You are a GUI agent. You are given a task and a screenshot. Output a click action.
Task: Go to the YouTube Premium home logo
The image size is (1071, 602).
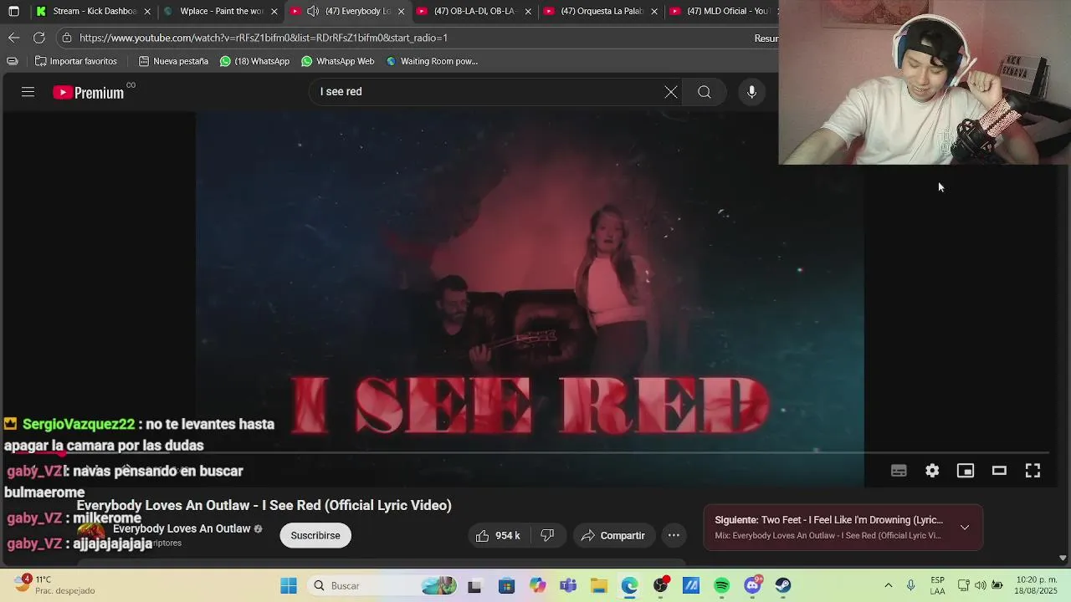(x=88, y=93)
